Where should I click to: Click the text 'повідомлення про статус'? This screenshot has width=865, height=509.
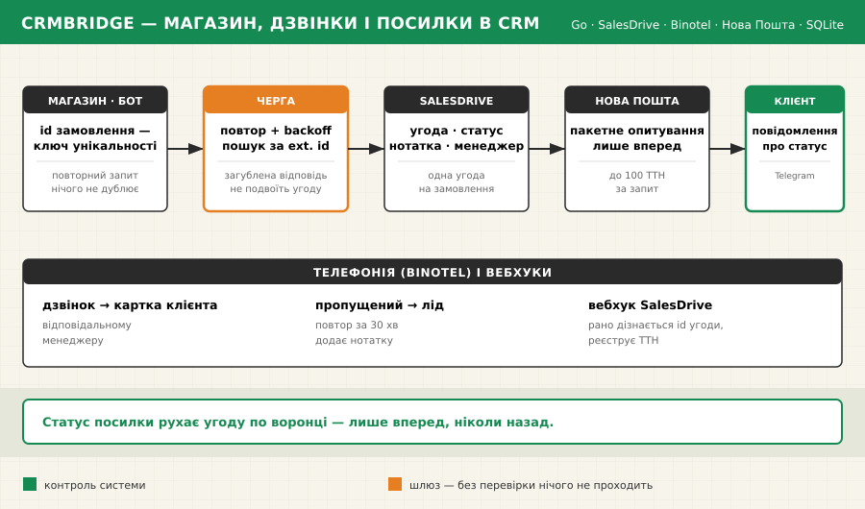[x=795, y=138]
